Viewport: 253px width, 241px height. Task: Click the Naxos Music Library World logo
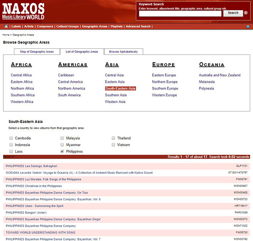pyautogui.click(x=24, y=11)
